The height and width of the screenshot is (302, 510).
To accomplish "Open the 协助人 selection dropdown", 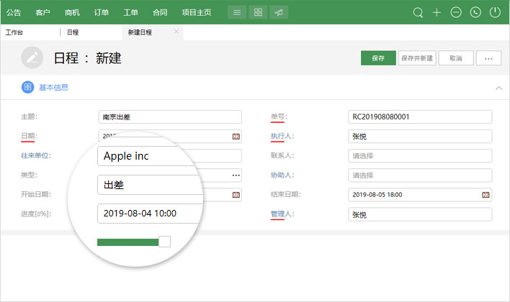I will (419, 175).
